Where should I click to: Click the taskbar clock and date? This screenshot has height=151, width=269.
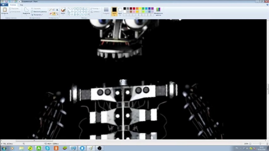click(261, 148)
